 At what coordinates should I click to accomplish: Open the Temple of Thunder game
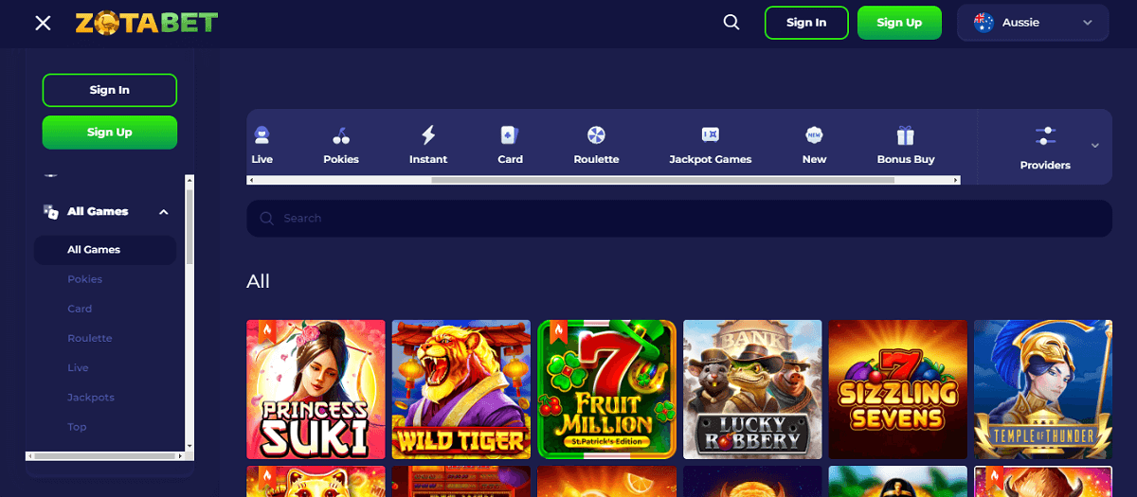[x=1043, y=389]
